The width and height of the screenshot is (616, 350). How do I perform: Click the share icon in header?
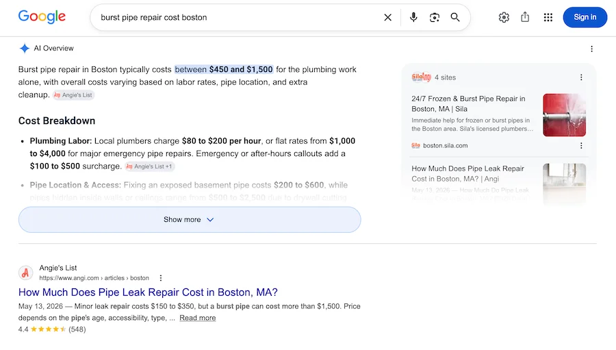point(525,17)
